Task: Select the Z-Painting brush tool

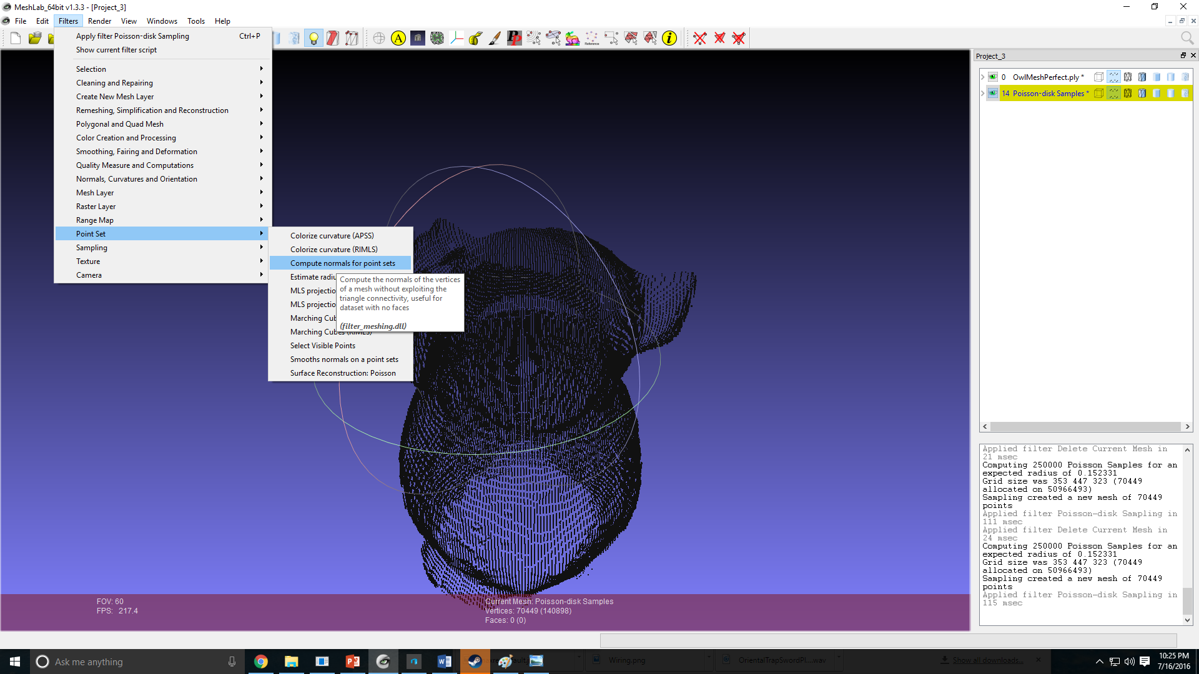Action: (x=495, y=39)
